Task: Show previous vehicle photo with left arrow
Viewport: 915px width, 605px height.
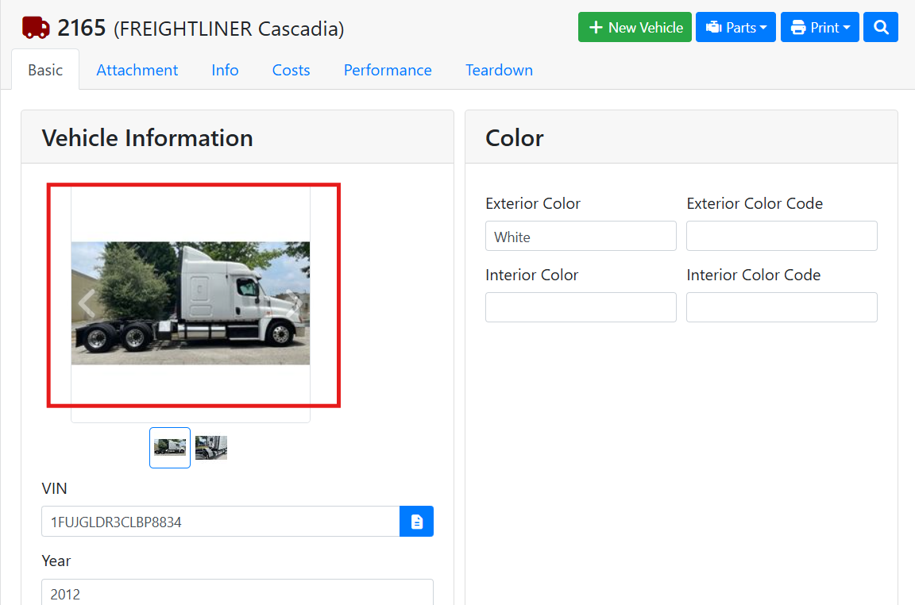Action: [87, 302]
